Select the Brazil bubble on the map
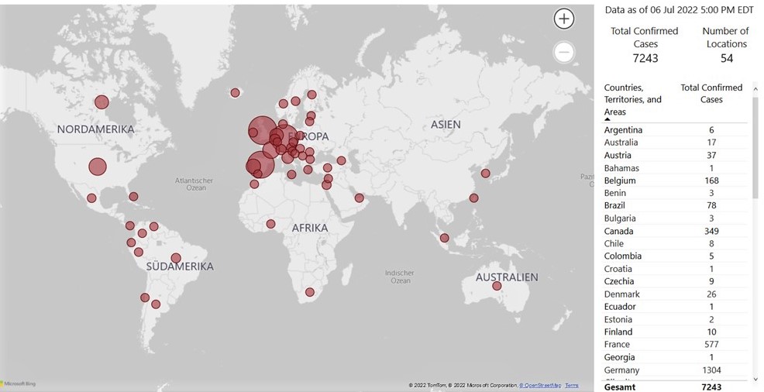The width and height of the screenshot is (764, 392). [x=176, y=258]
